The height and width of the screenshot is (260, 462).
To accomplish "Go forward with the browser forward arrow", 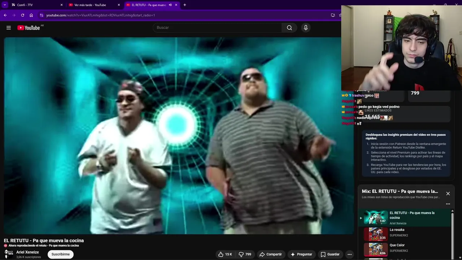I will 14,15.
